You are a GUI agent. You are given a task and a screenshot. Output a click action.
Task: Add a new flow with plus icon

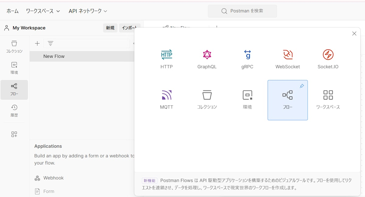click(37, 43)
